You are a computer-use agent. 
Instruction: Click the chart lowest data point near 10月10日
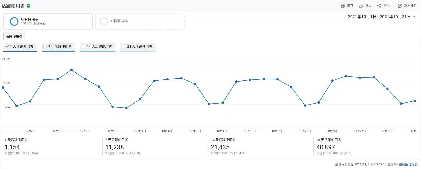click(x=126, y=108)
